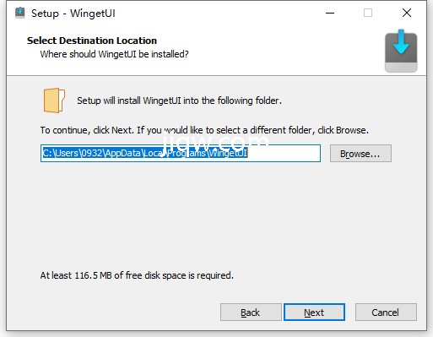Click the yellow folder icon
433x337 pixels.
(54, 101)
